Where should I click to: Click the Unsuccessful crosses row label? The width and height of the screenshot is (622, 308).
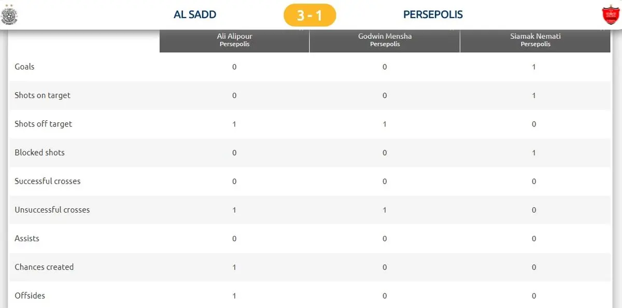52,209
